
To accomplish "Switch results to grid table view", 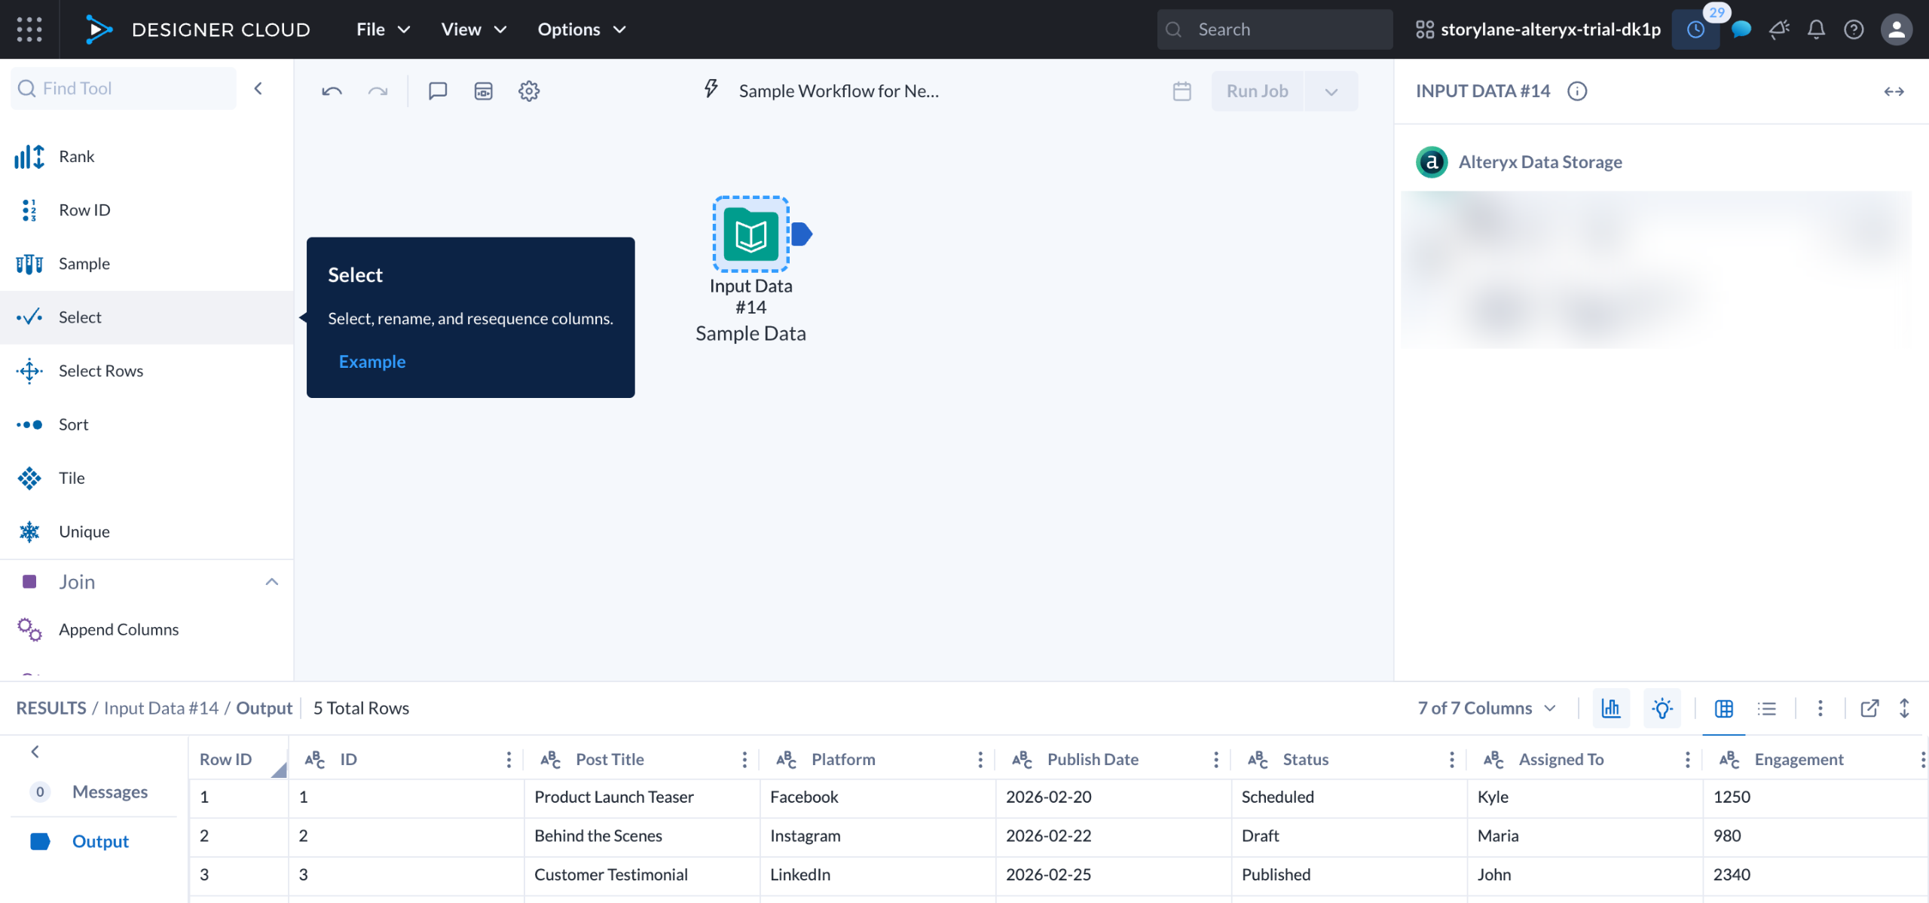I will click(x=1723, y=708).
